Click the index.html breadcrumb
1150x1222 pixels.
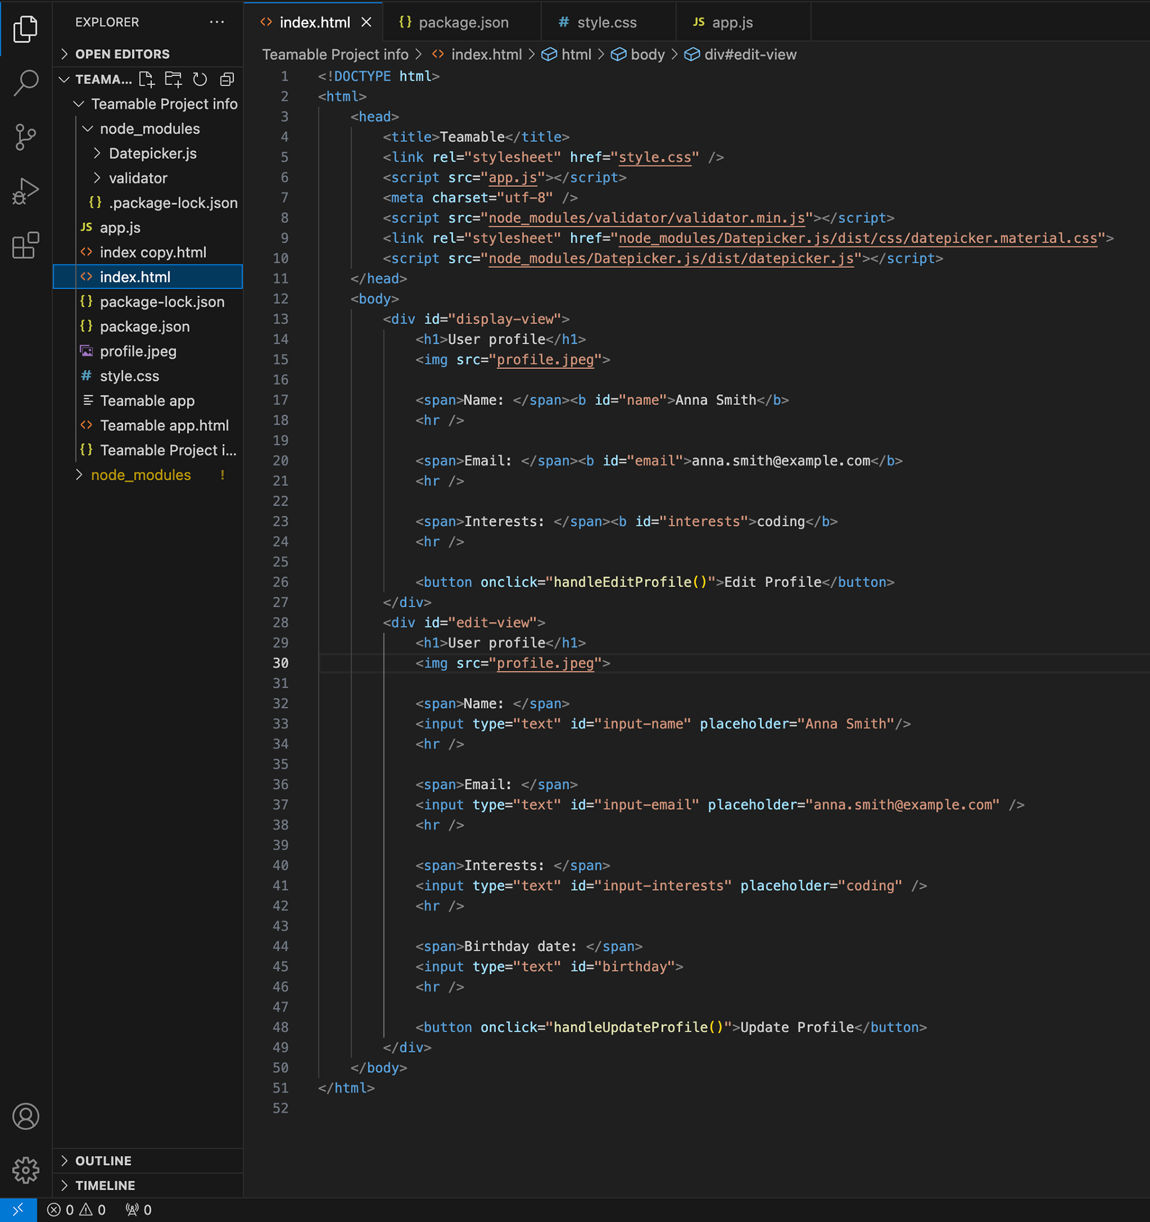coord(477,55)
